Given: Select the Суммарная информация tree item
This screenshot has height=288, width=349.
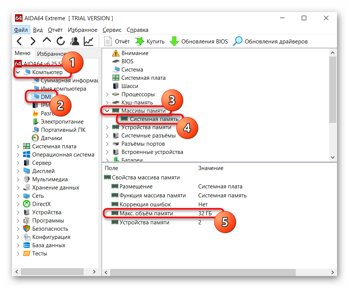Looking at the screenshot, I should click(65, 81).
